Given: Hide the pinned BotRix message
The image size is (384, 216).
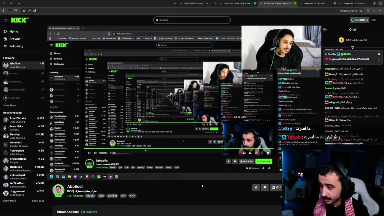Looking at the screenshot, I should click(x=379, y=54).
